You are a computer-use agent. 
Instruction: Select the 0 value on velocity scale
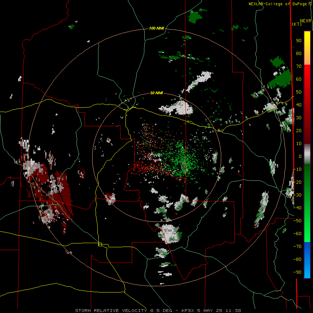point(300,156)
